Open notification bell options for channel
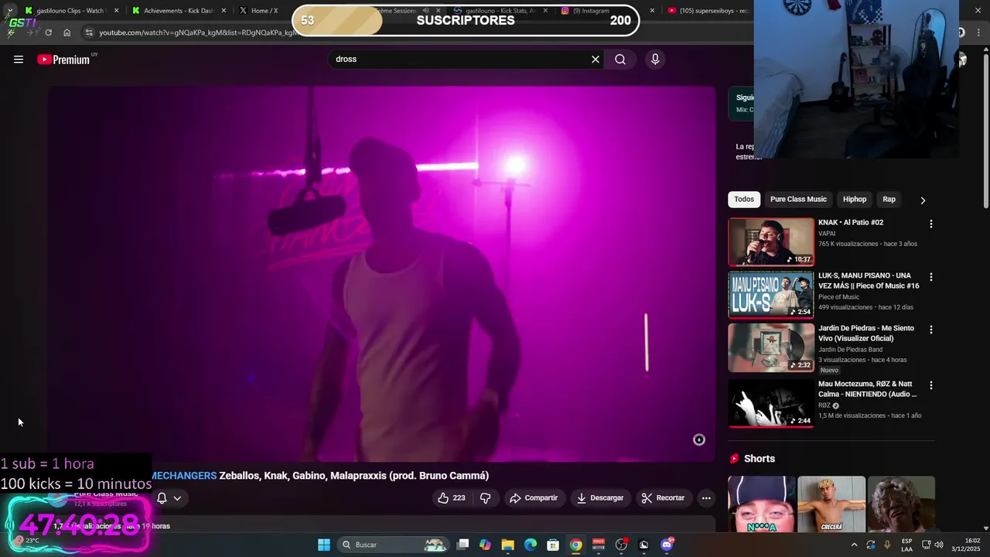The width and height of the screenshot is (990, 557). [169, 498]
